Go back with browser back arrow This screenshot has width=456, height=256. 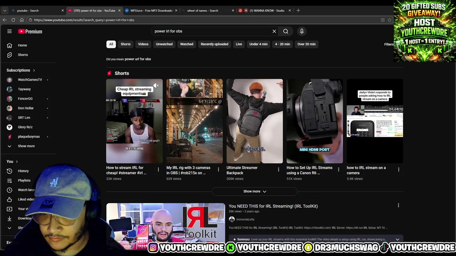[x=5, y=20]
